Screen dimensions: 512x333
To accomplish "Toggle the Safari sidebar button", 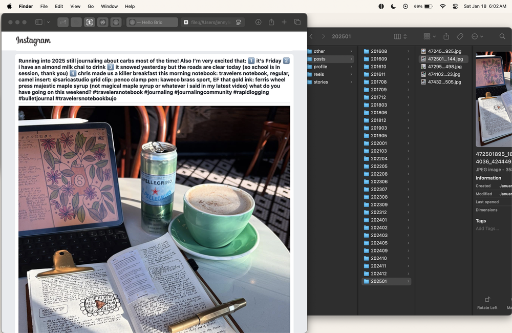I will (39, 22).
